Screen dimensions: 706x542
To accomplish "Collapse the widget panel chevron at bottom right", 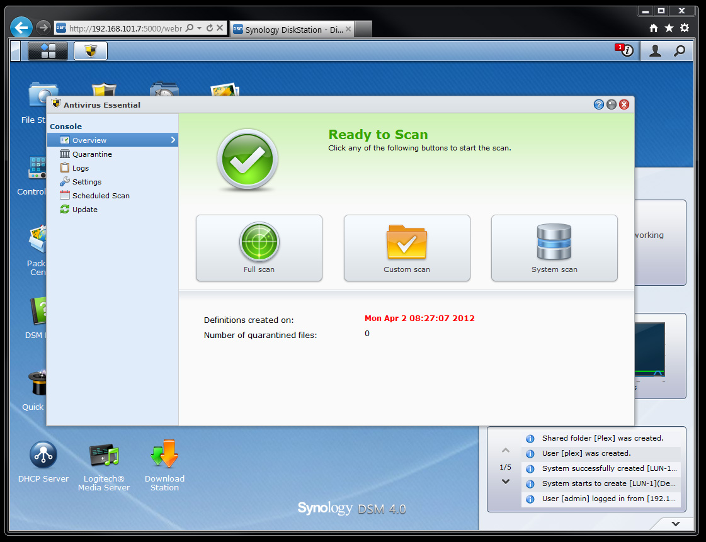I will click(675, 524).
